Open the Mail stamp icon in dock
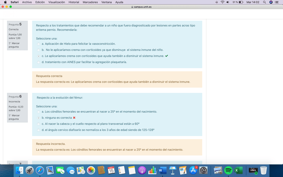 (50, 170)
